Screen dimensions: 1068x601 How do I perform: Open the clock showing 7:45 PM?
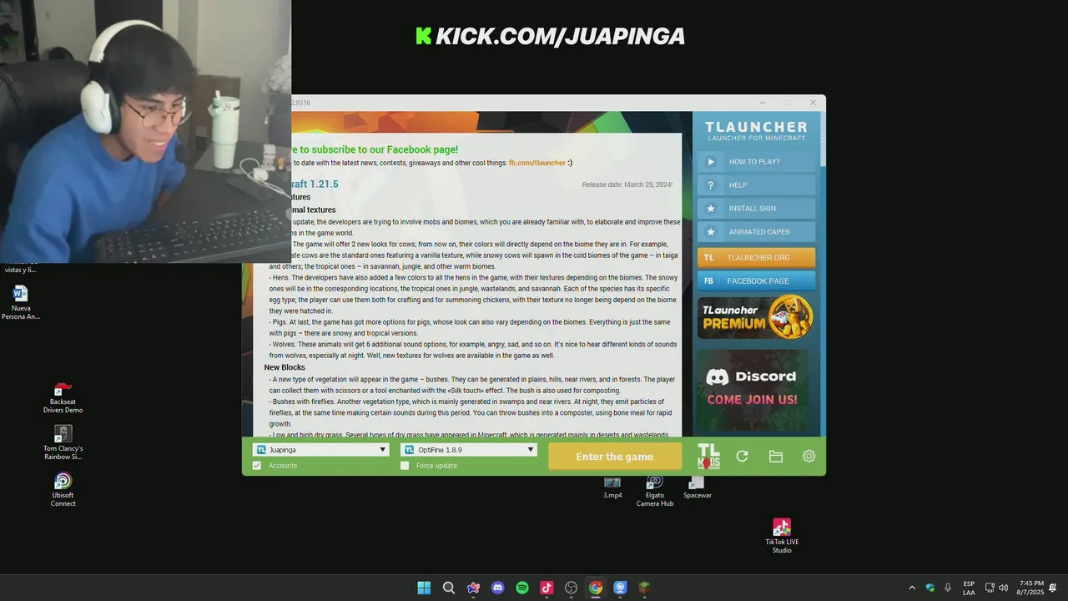tap(1030, 588)
